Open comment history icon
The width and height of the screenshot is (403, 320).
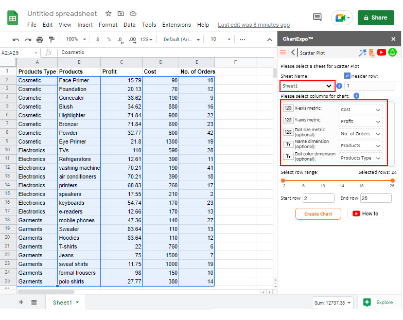pos(317,17)
